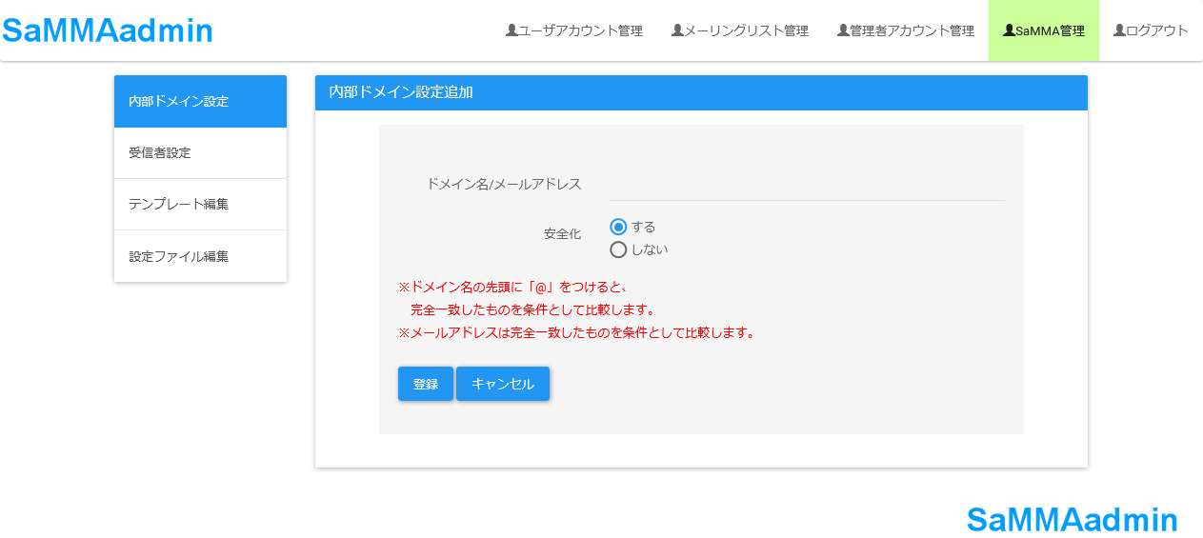Click the キャンセル button

[x=503, y=384]
